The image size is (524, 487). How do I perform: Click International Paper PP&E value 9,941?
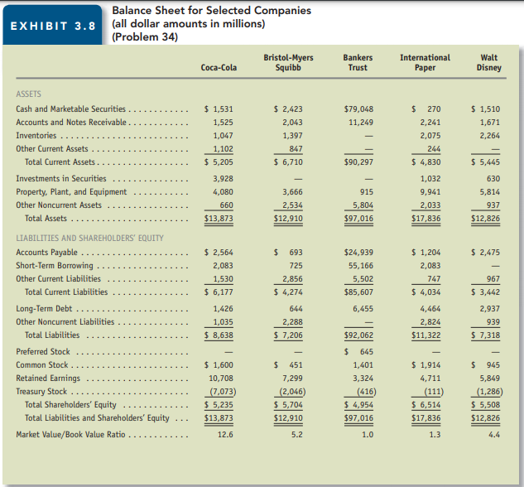coord(430,192)
